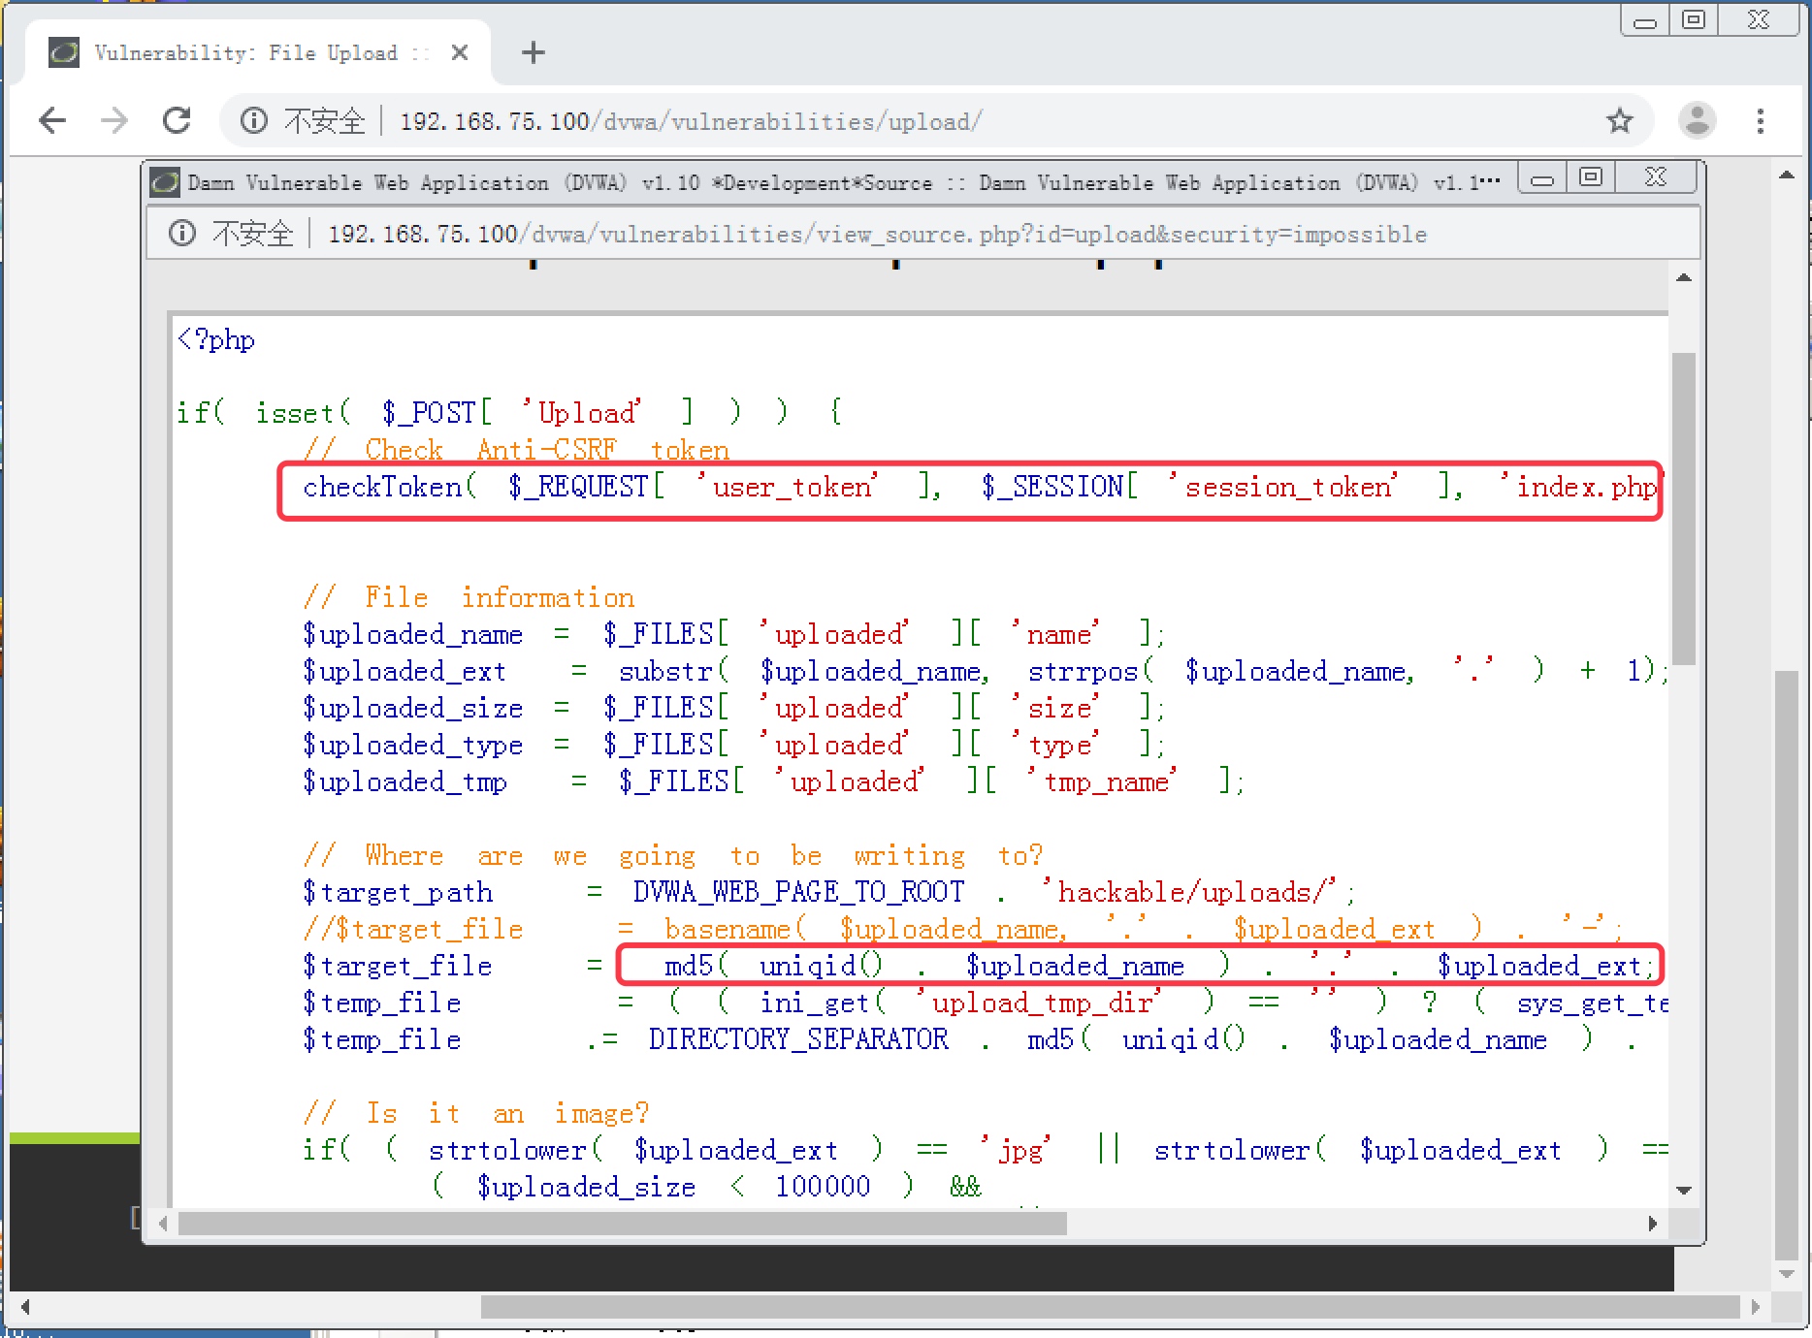
Task: Bookmark this page with the star icon
Action: tap(1620, 121)
